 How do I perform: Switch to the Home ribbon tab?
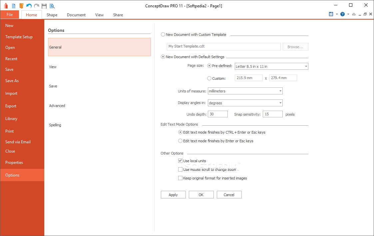[x=32, y=15]
